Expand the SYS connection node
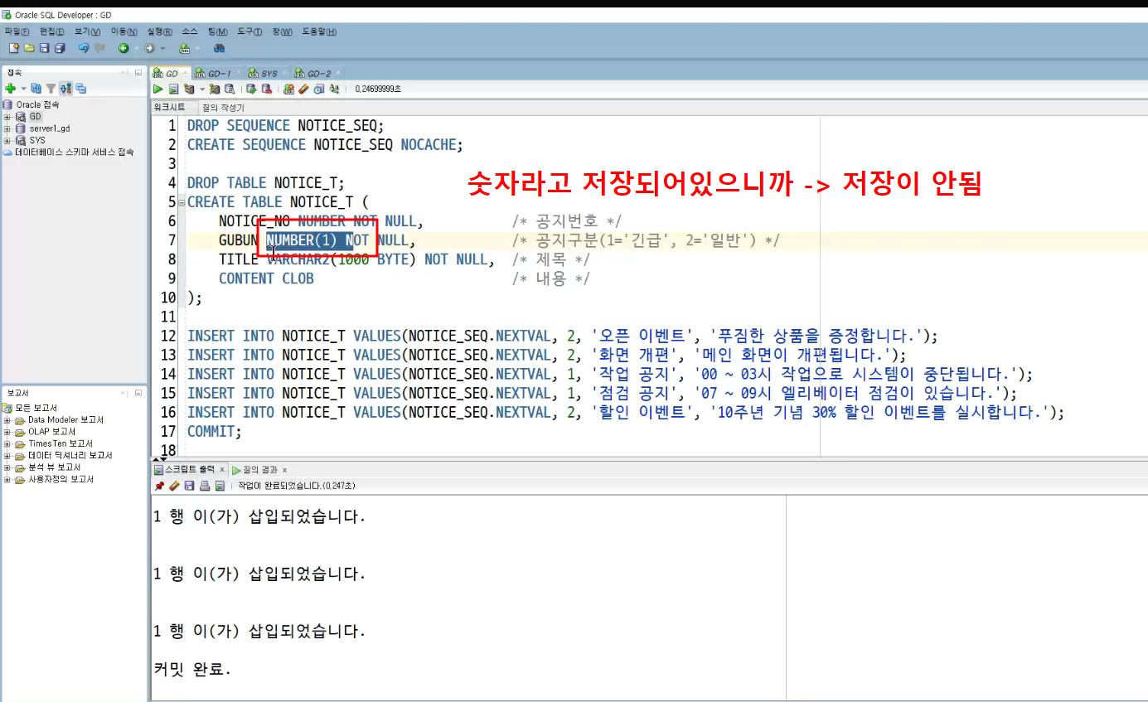 [x=7, y=140]
